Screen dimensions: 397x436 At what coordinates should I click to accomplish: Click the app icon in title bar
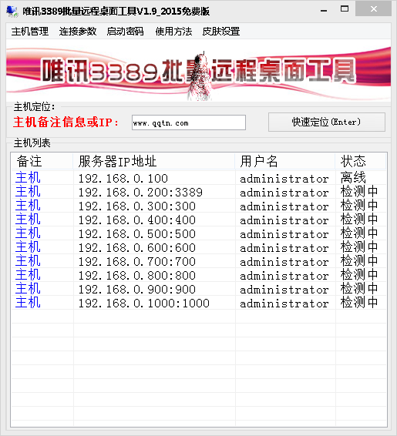point(12,11)
